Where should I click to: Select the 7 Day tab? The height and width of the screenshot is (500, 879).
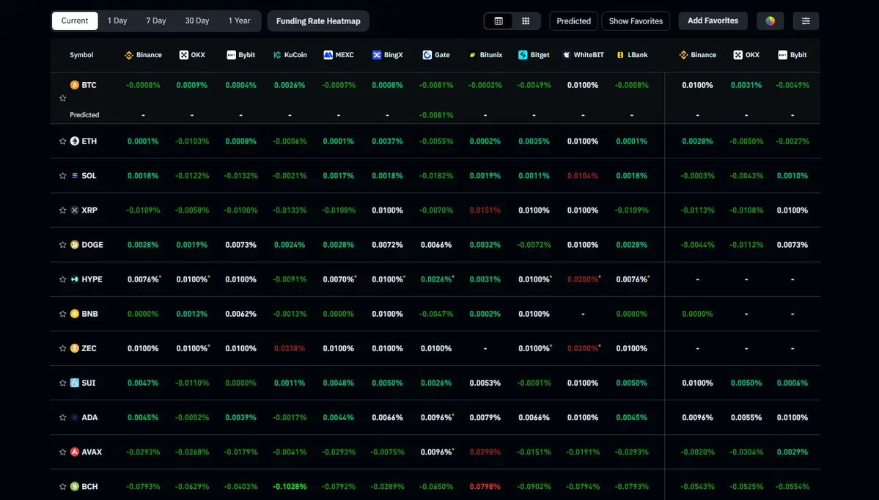tap(156, 21)
